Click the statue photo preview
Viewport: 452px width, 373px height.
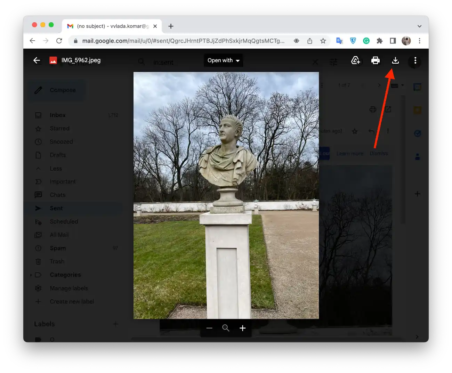pos(226,195)
